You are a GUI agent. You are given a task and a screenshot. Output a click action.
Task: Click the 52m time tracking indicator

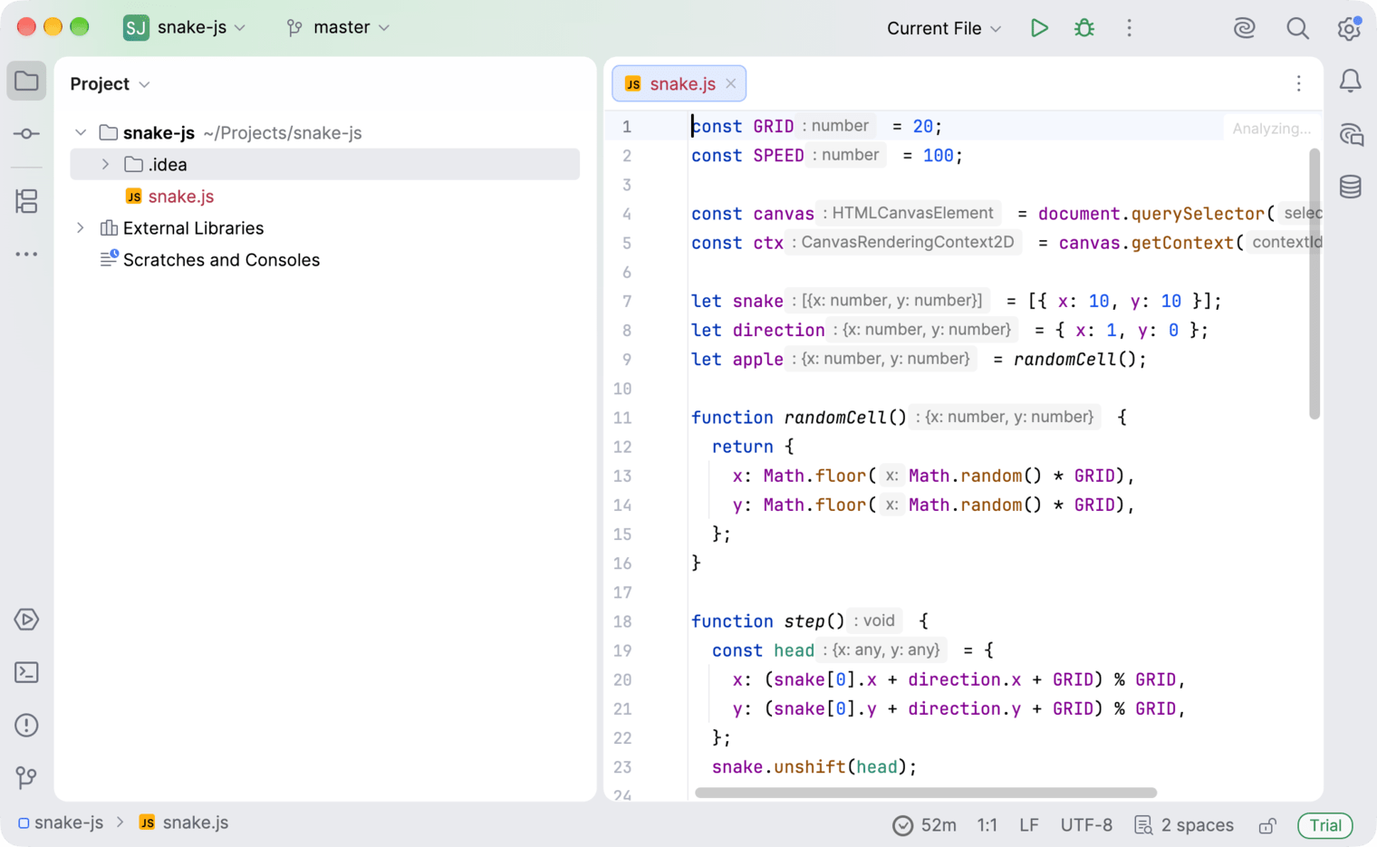(924, 825)
